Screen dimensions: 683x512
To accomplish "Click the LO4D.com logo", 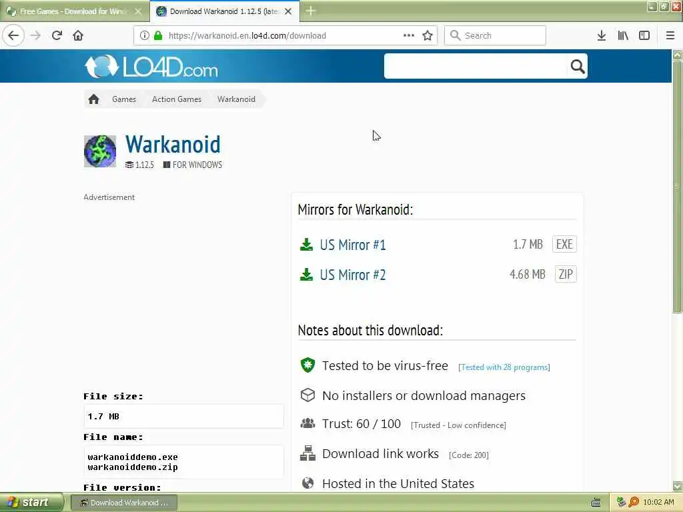I will tap(151, 67).
